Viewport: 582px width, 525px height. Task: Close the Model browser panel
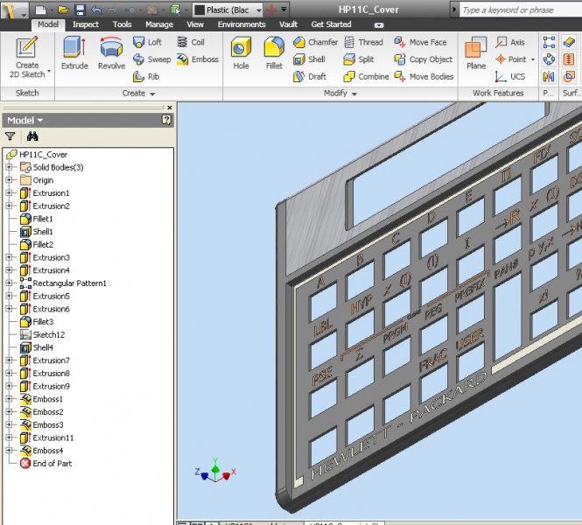[170, 108]
